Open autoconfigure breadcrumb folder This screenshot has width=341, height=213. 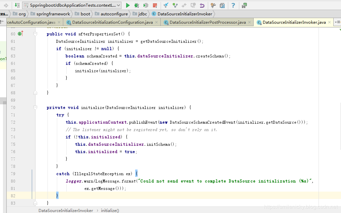coord(111,14)
